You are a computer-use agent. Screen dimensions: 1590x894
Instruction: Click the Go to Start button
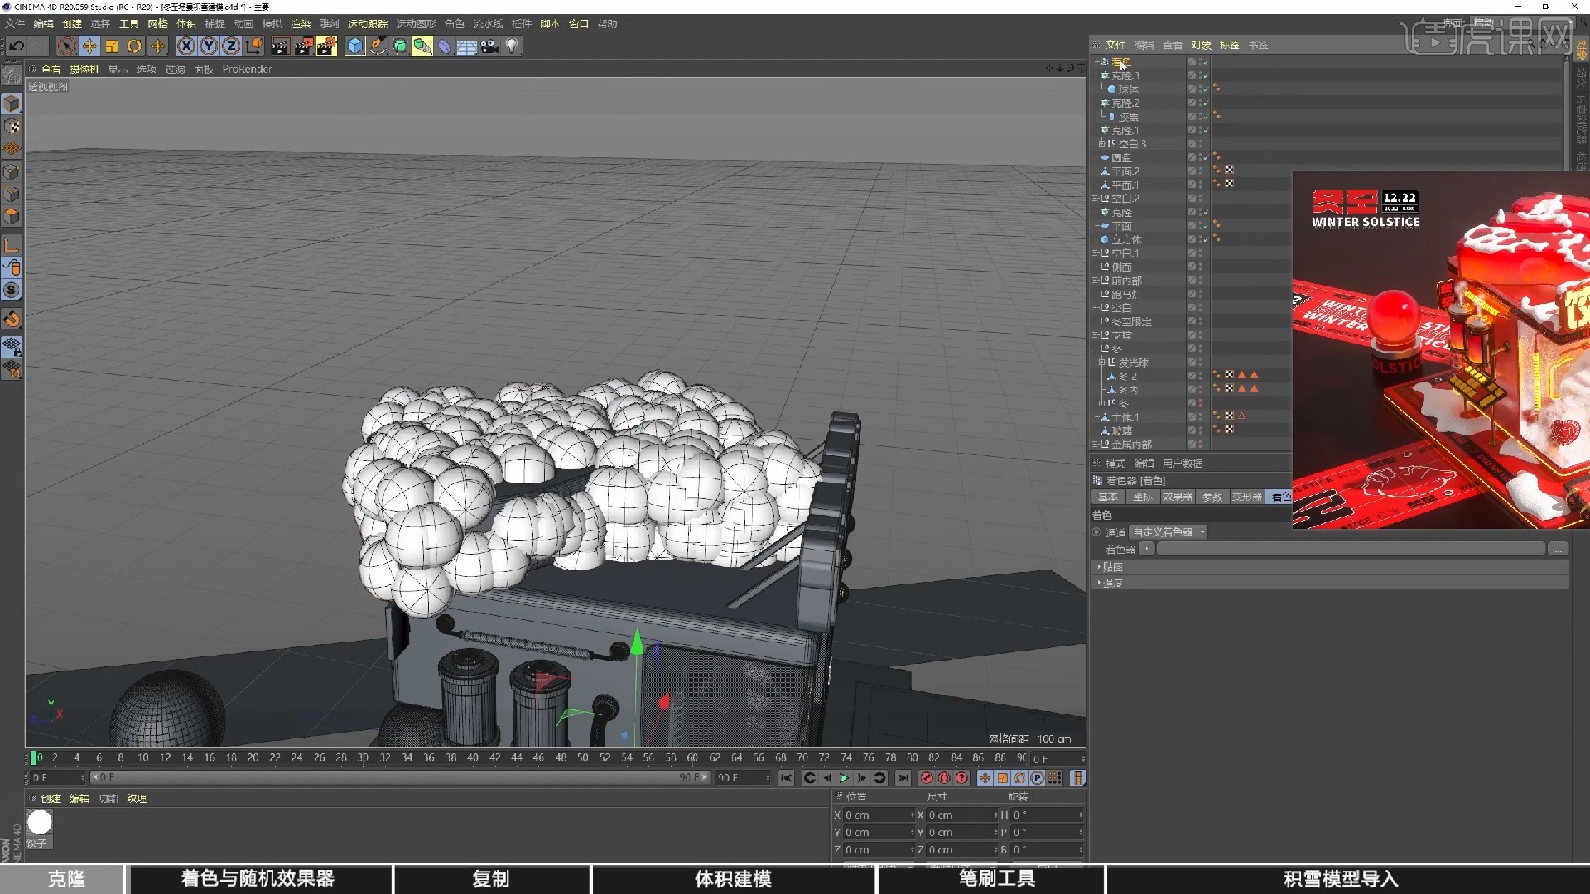coord(786,778)
